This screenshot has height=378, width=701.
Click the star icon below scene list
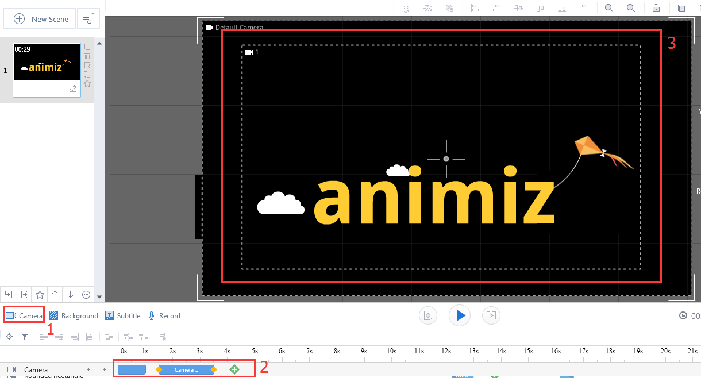click(40, 295)
